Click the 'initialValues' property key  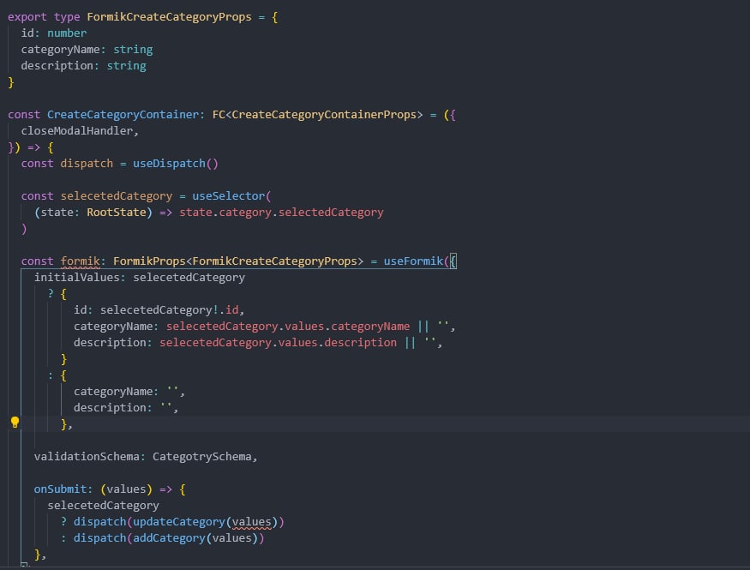[76, 278]
